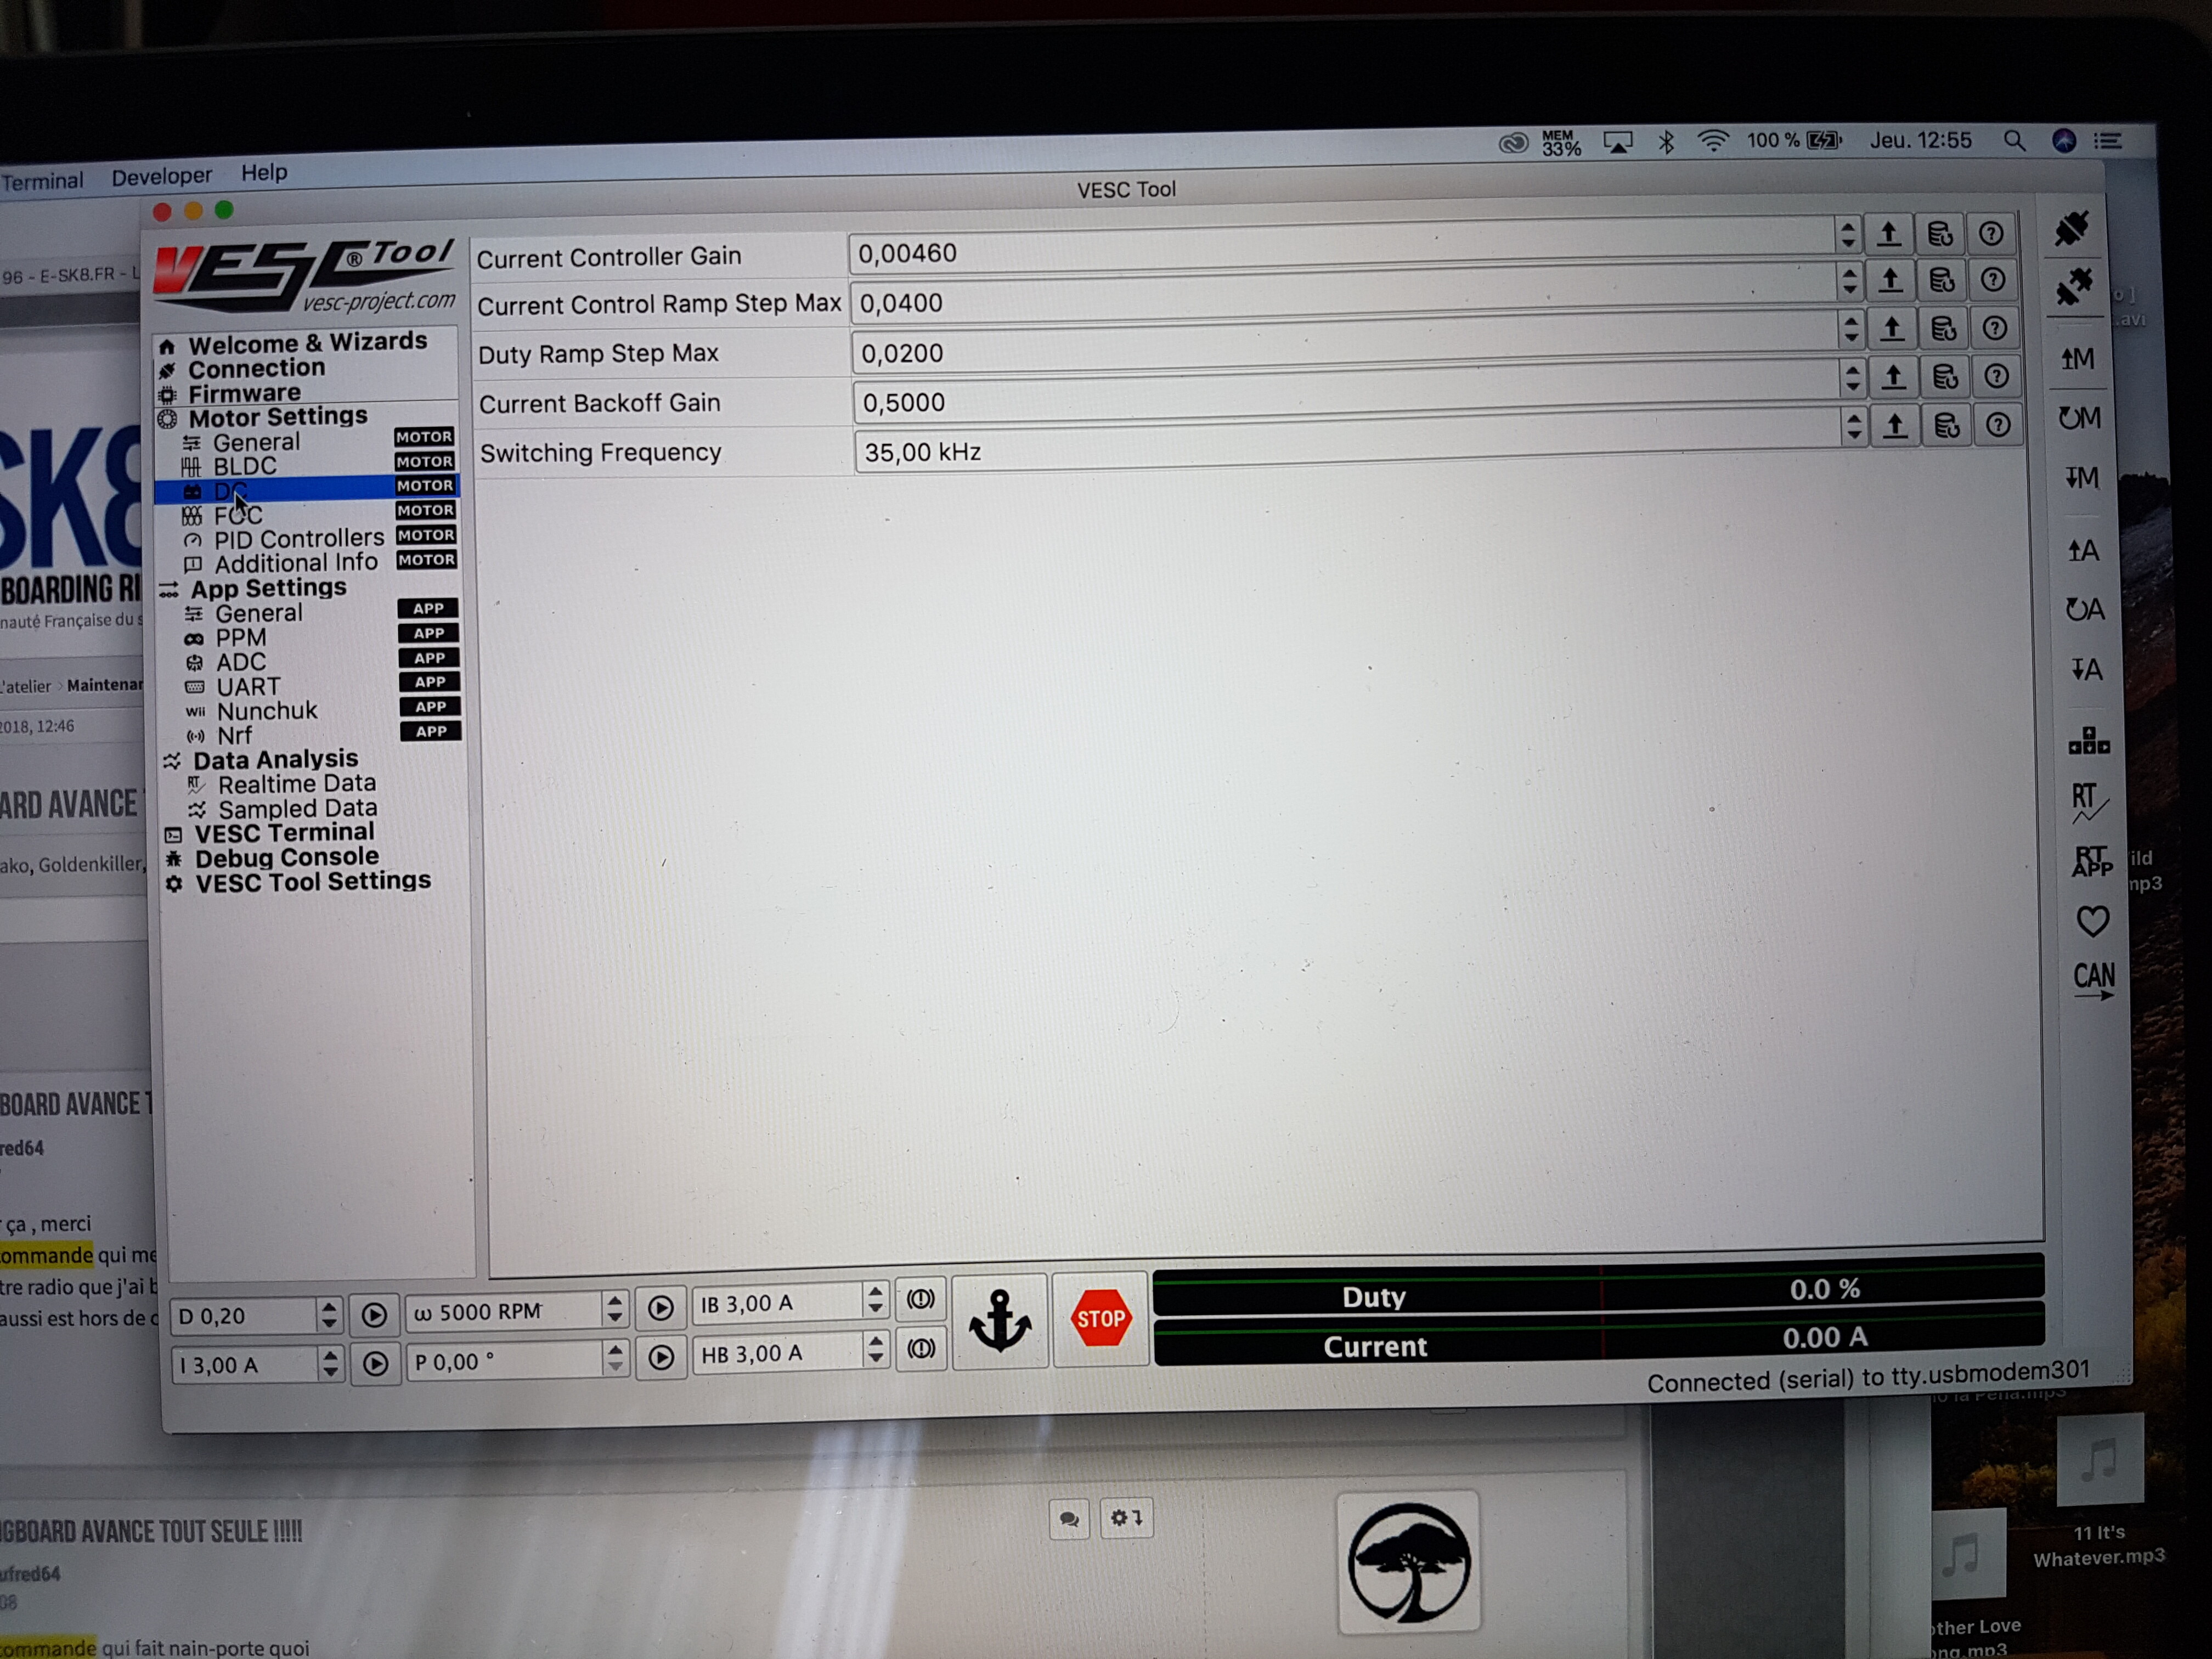
Task: Open the Terminal menu in menu bar
Action: click(42, 181)
